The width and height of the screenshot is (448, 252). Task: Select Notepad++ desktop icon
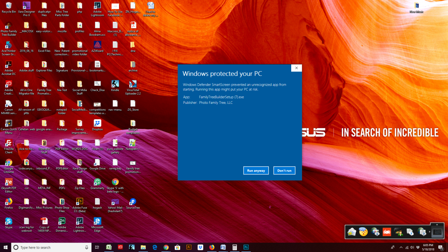pyautogui.click(x=133, y=145)
